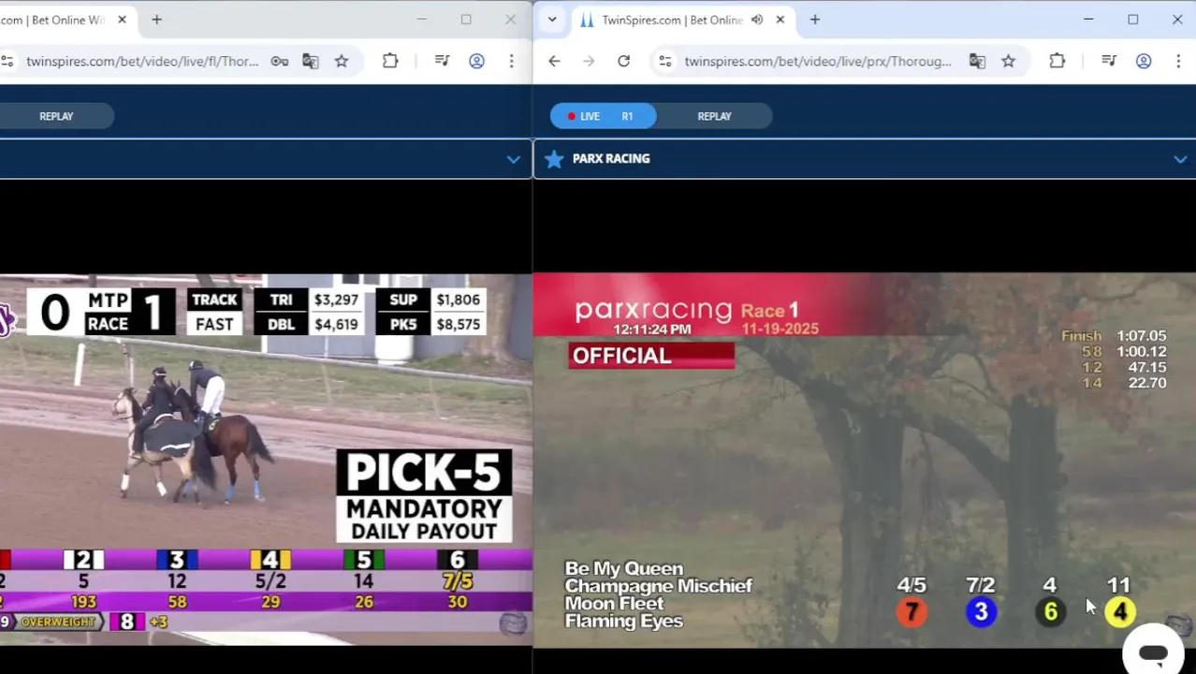
Task: Mute audio on the right TwinSpires tab
Action: (757, 20)
